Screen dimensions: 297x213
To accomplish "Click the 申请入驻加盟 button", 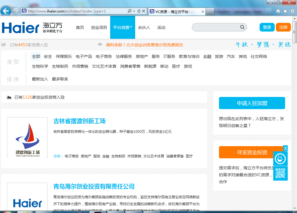I will coord(252,103).
